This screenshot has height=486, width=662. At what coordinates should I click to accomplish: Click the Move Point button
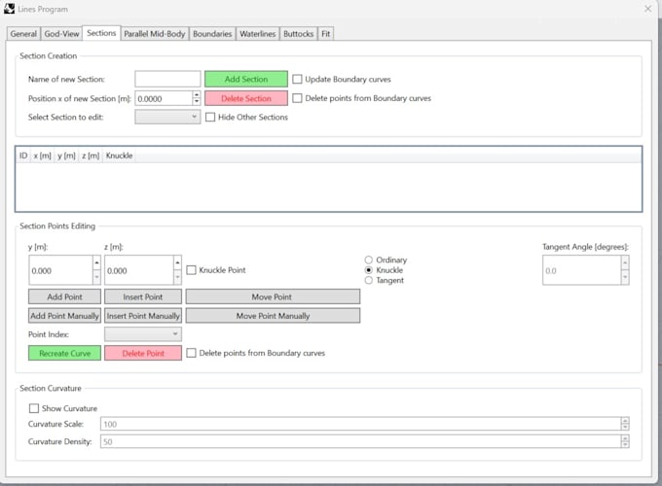(x=273, y=296)
